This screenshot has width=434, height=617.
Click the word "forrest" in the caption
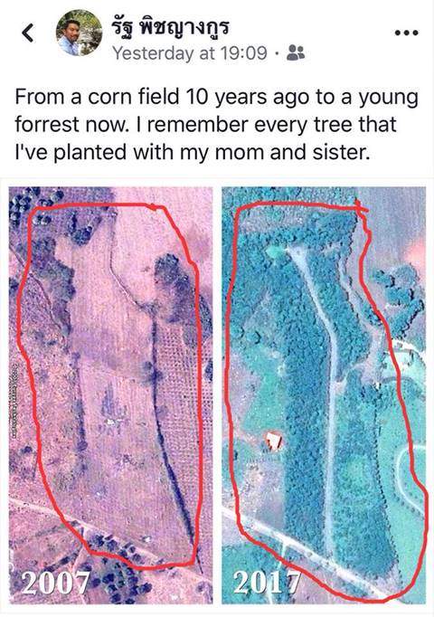tap(47, 124)
